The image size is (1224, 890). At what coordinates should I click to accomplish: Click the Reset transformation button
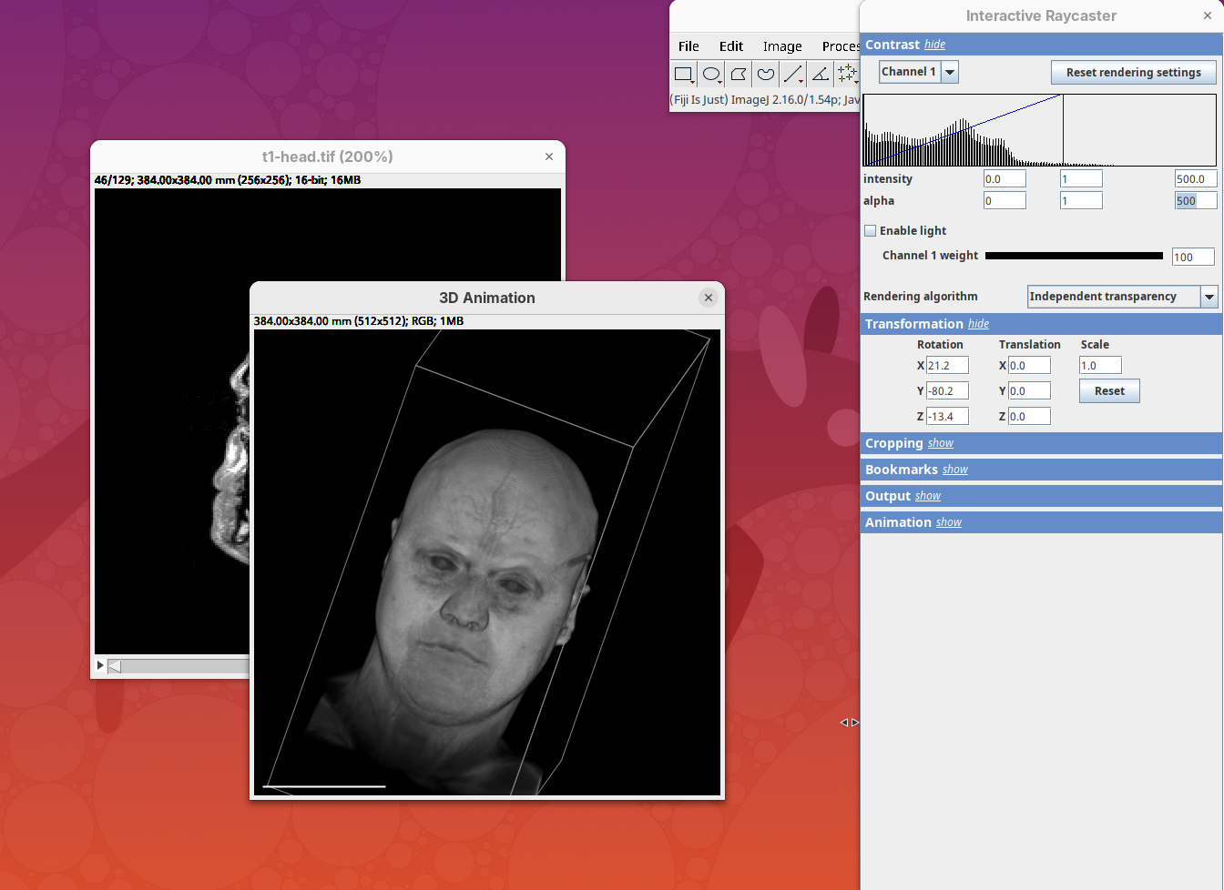pos(1109,391)
